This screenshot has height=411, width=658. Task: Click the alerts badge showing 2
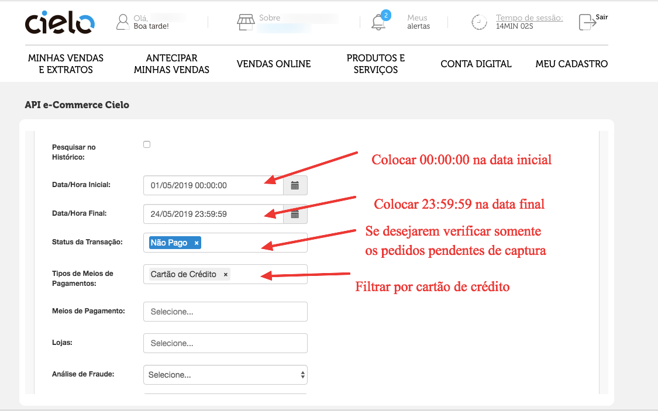tap(386, 15)
